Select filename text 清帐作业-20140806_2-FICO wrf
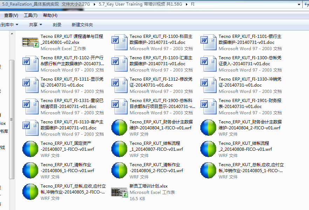The height and width of the screenshot is (210, 309). pos(156,168)
